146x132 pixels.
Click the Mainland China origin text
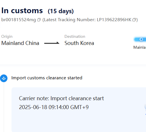pos(20,43)
